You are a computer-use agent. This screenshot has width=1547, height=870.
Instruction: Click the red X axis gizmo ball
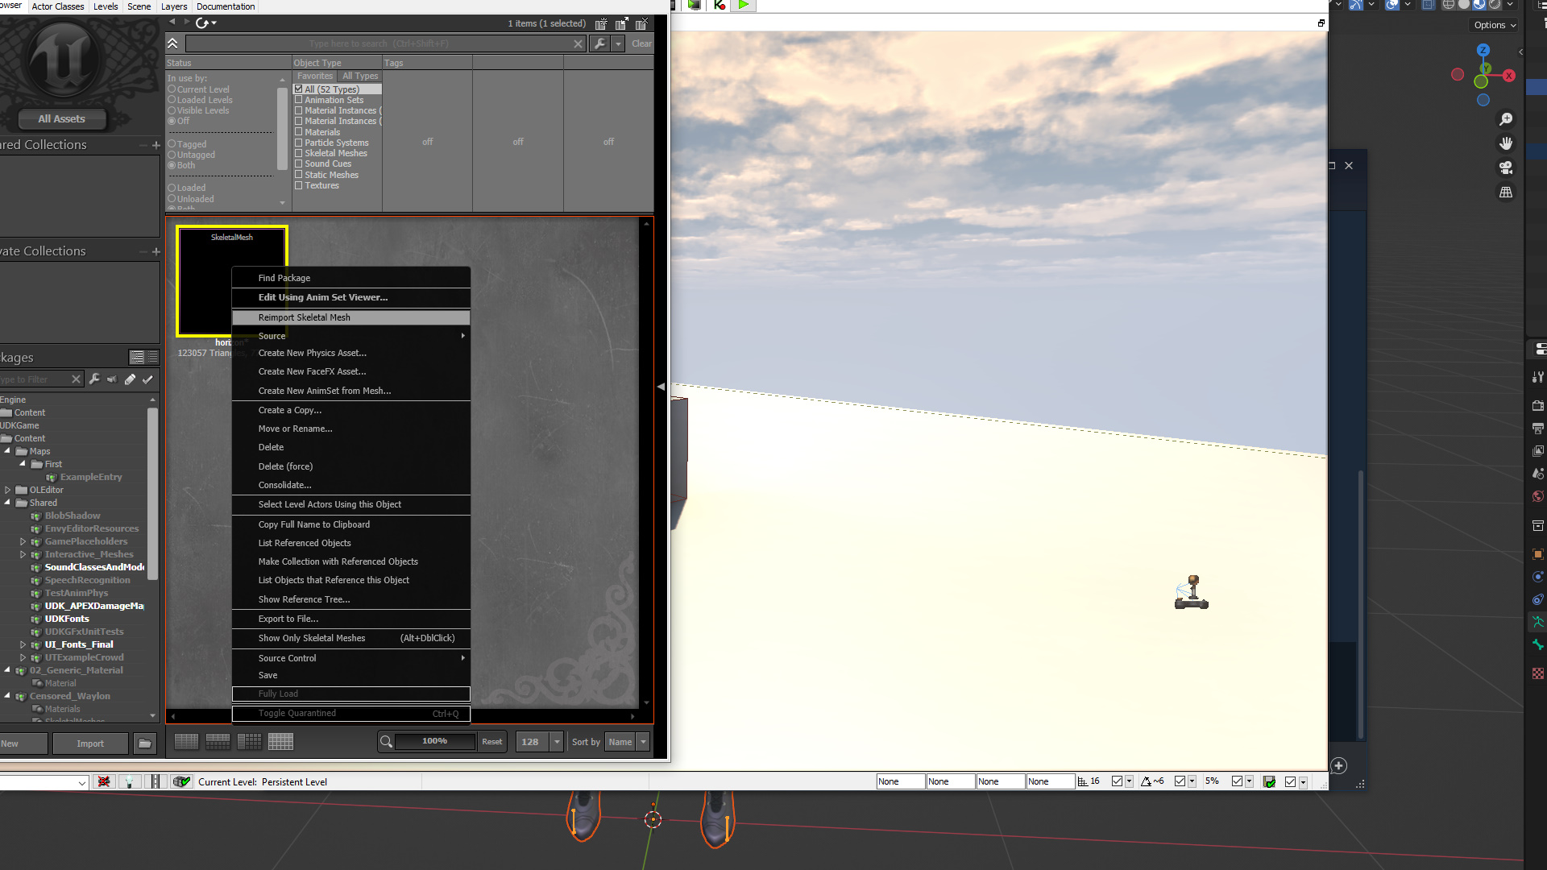pyautogui.click(x=1509, y=76)
